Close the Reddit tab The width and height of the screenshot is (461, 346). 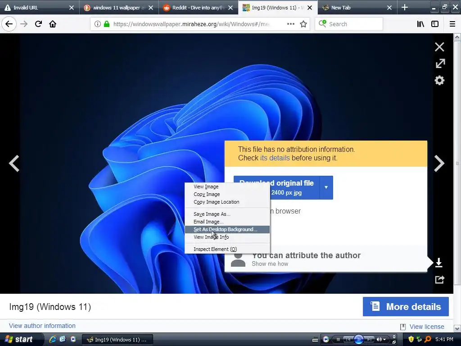230,8
